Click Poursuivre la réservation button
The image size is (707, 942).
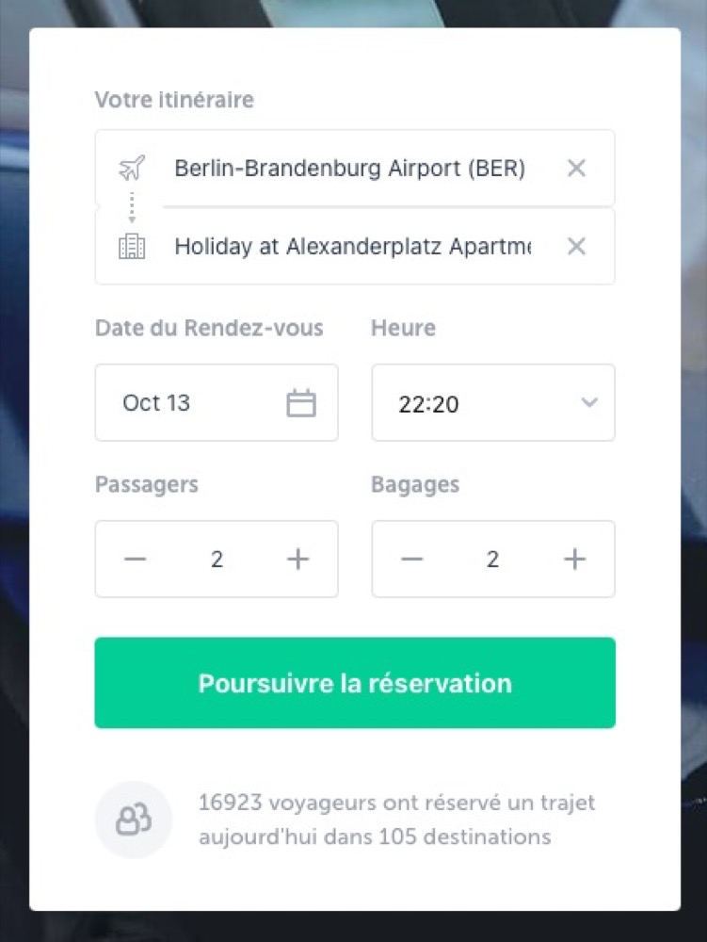click(x=355, y=683)
